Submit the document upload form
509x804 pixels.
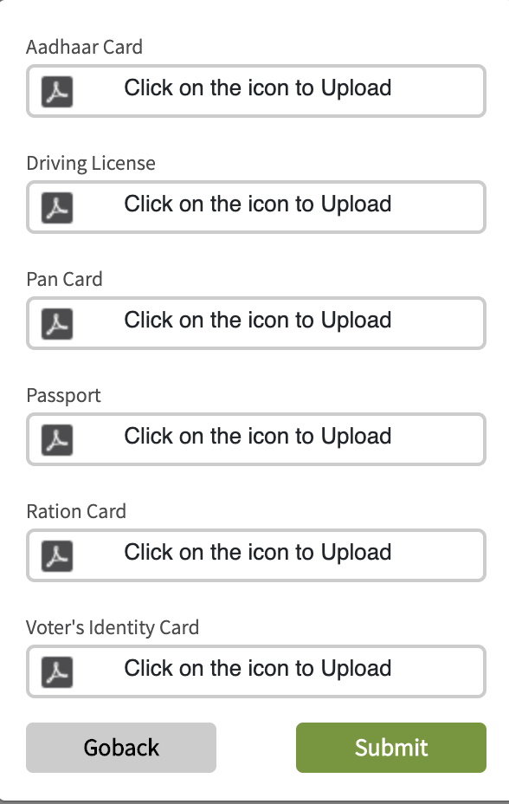pyautogui.click(x=390, y=748)
